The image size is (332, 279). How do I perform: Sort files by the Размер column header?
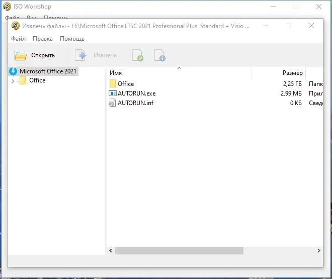click(x=292, y=73)
